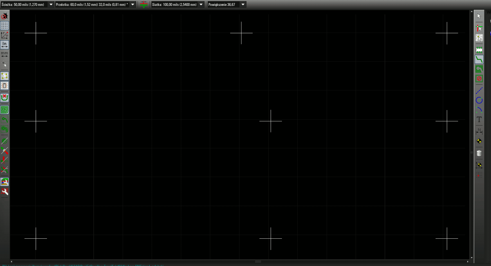
Task: Open the Przelotka via size dropdown
Action: click(133, 5)
